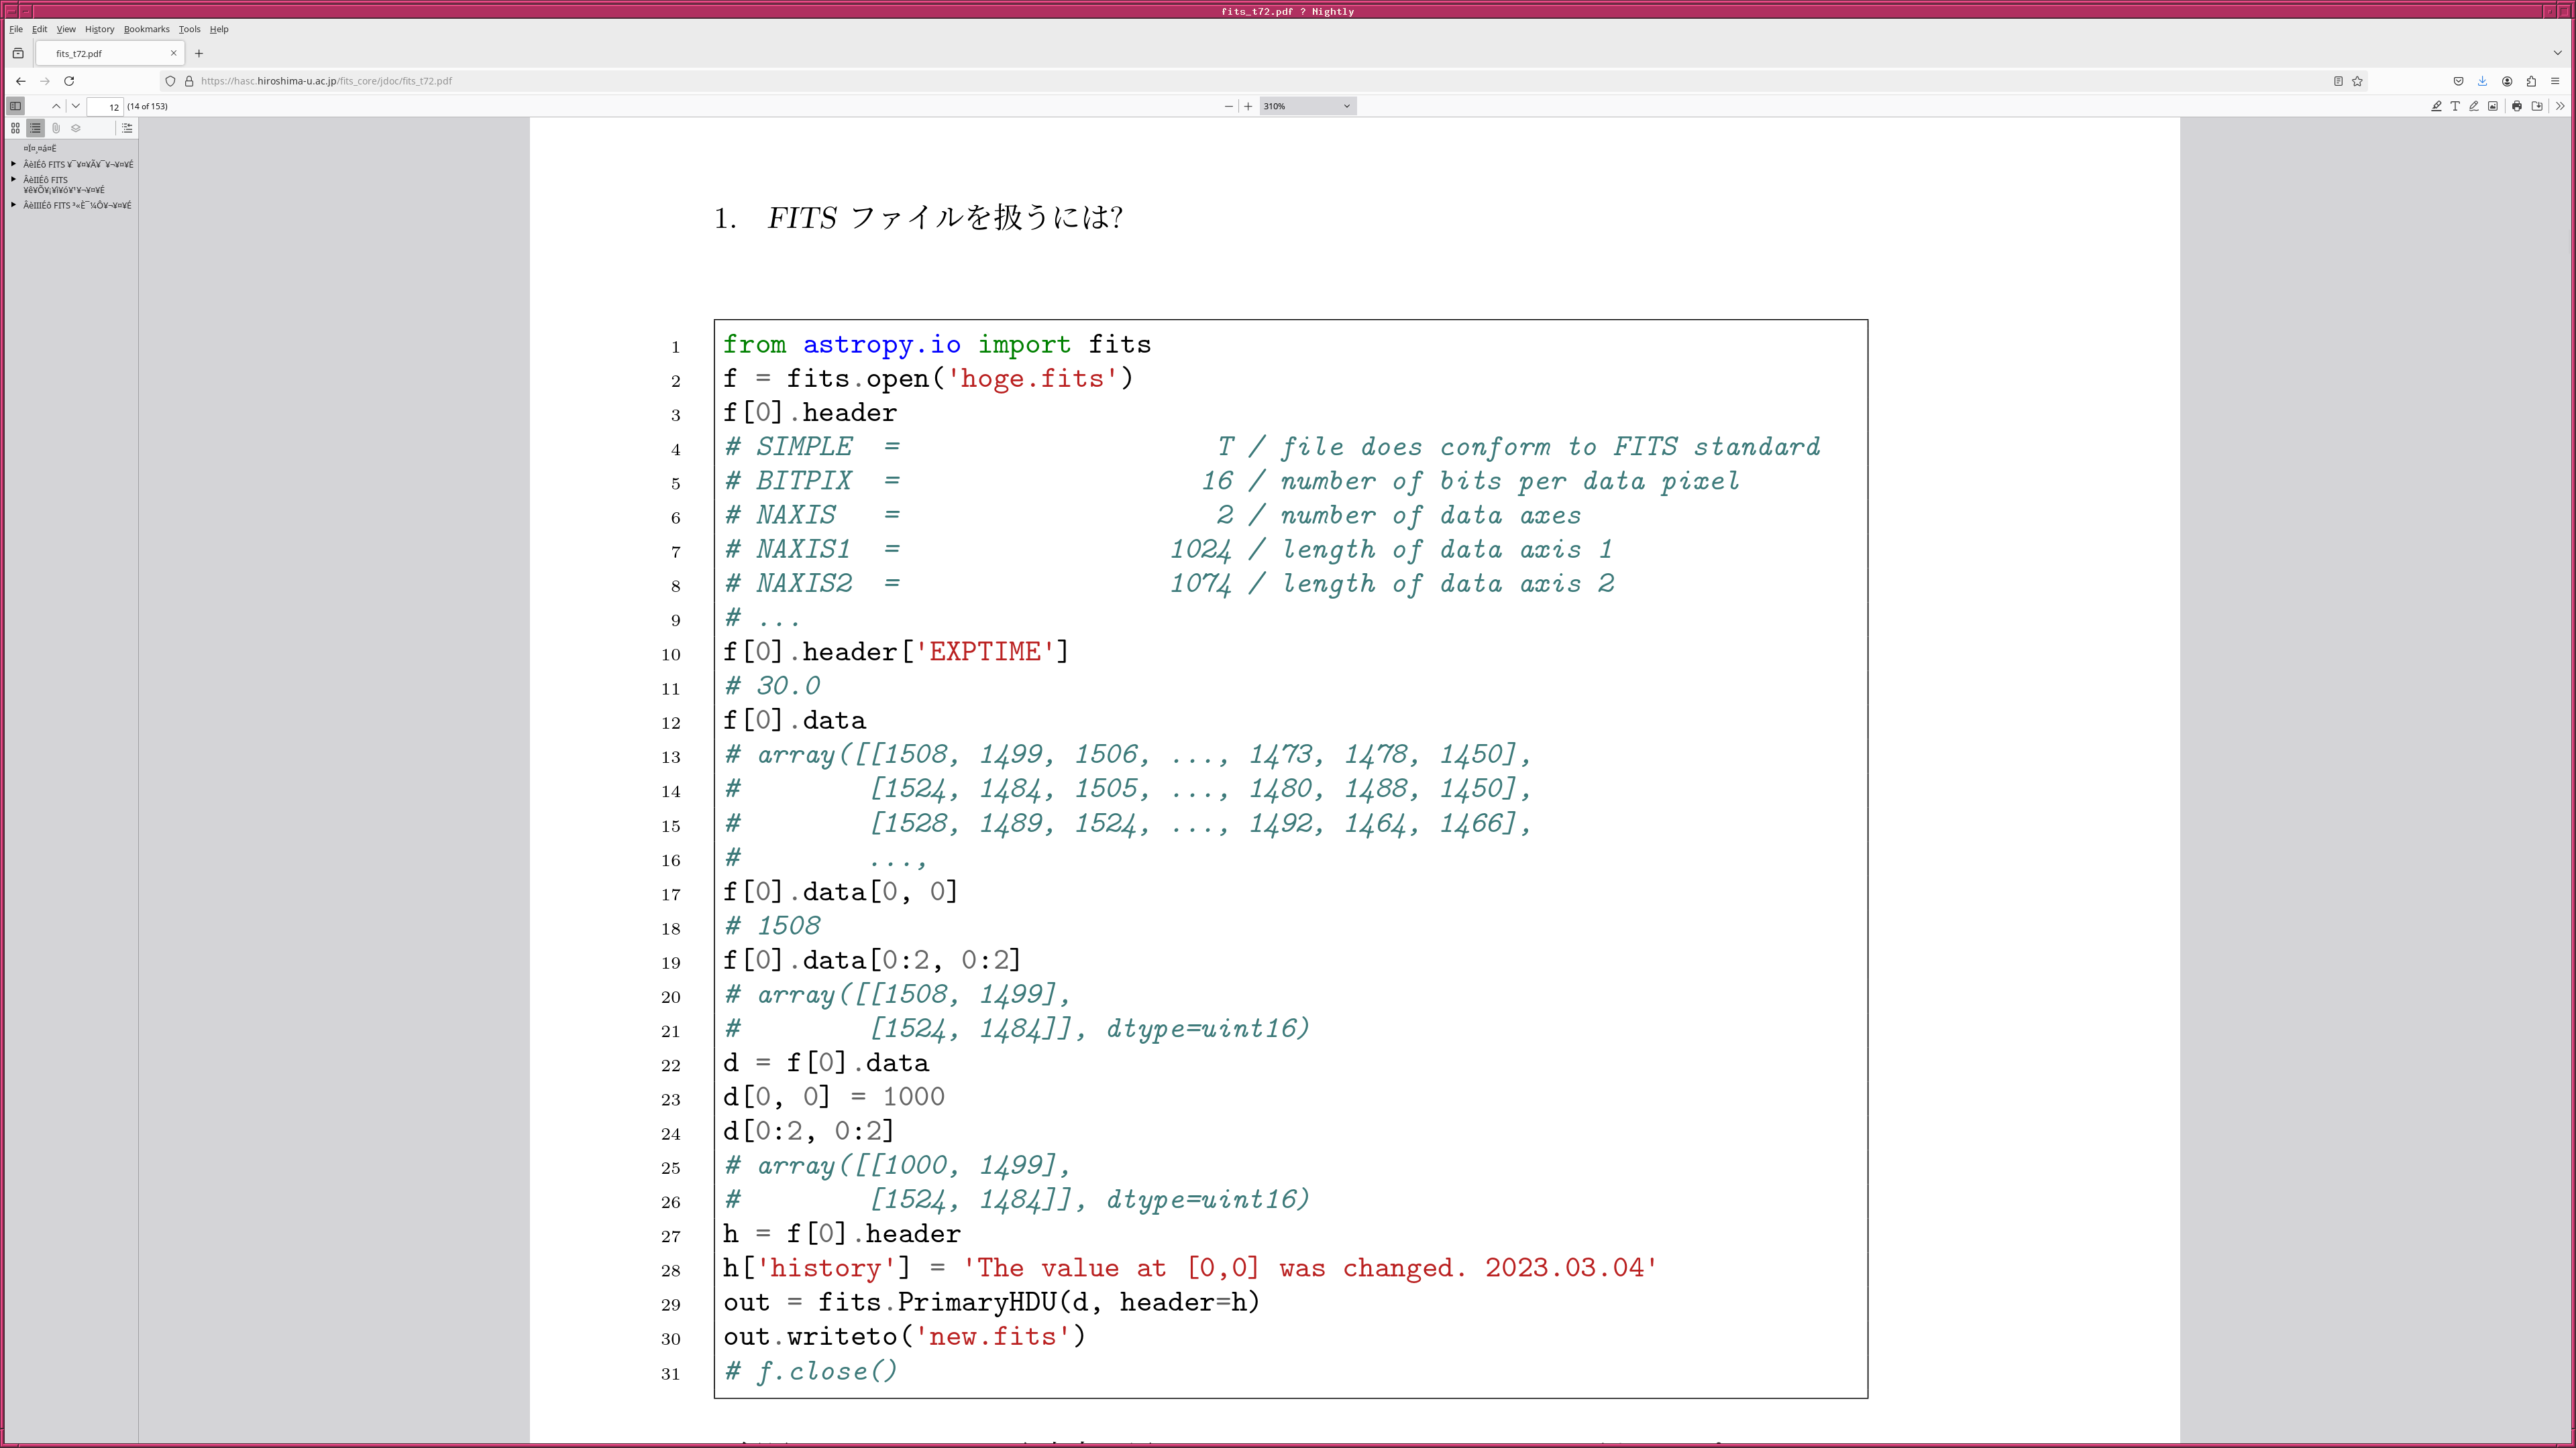Click the page number input field
The image size is (2576, 1448).
(105, 106)
